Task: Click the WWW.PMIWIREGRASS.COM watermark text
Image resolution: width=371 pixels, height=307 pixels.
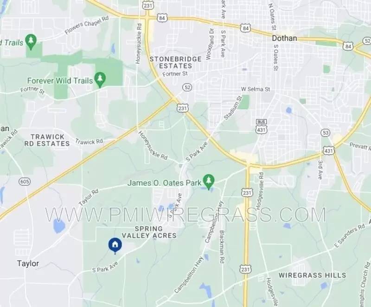Action: 185,215
